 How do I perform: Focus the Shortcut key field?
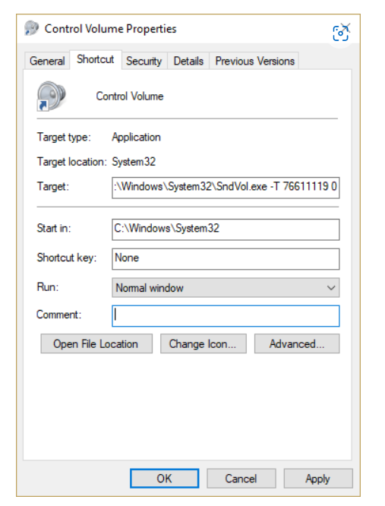[226, 259]
